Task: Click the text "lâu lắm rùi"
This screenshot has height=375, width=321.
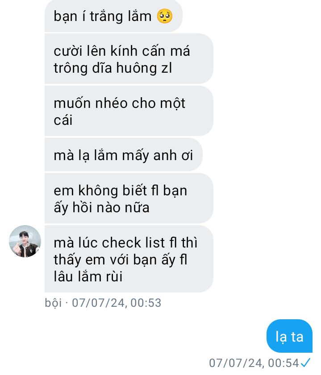Action: tap(88, 276)
